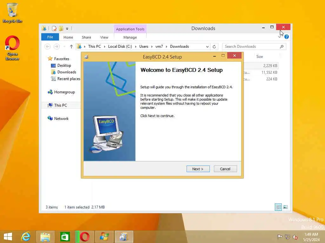The width and height of the screenshot is (325, 243).
Task: Open the Manage ribbon tab
Action: click(130, 37)
